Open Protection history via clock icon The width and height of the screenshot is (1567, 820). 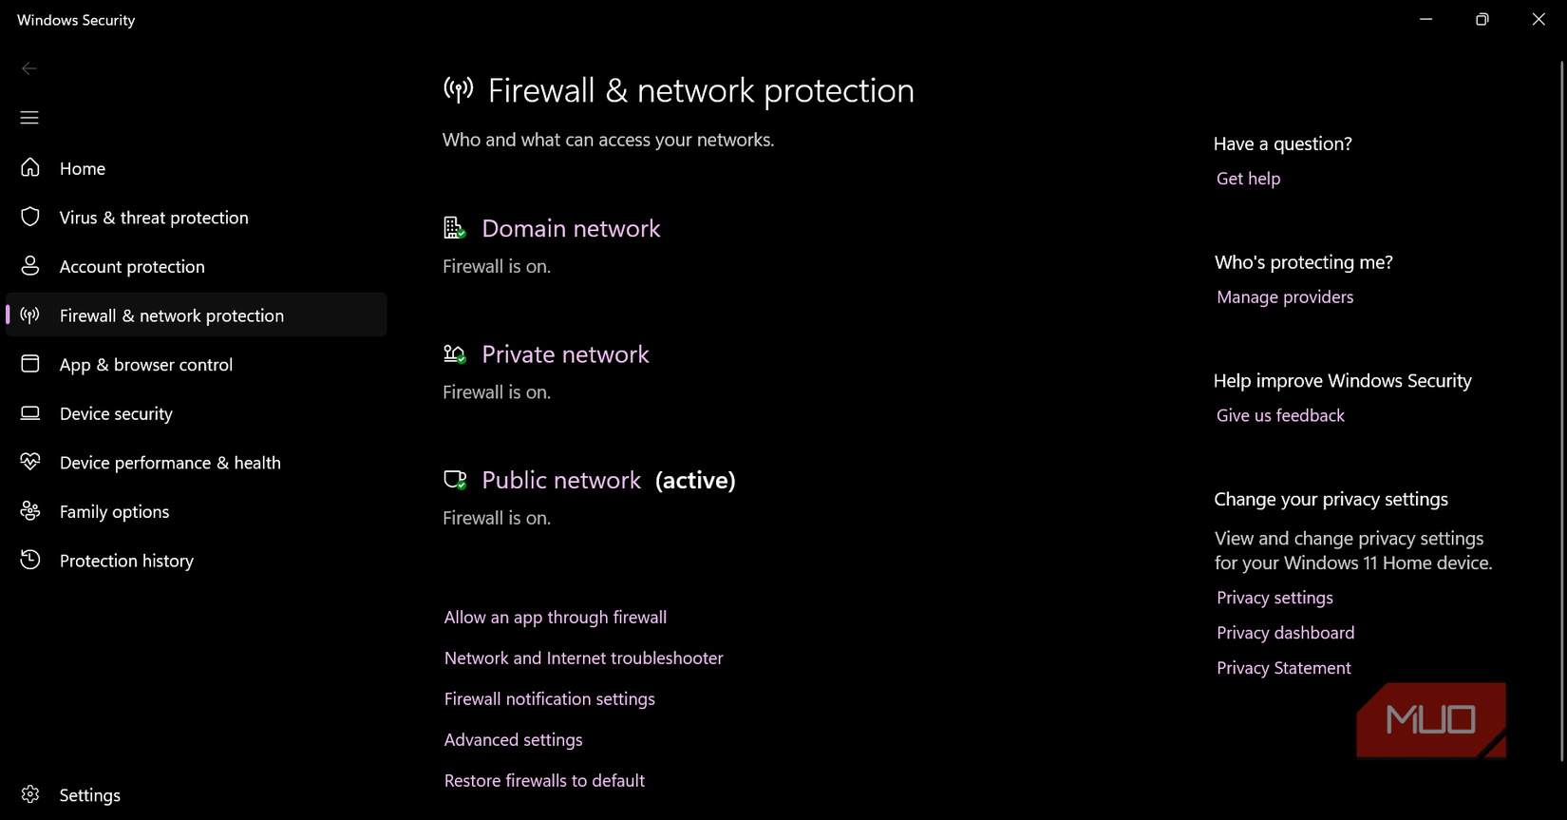pos(29,560)
